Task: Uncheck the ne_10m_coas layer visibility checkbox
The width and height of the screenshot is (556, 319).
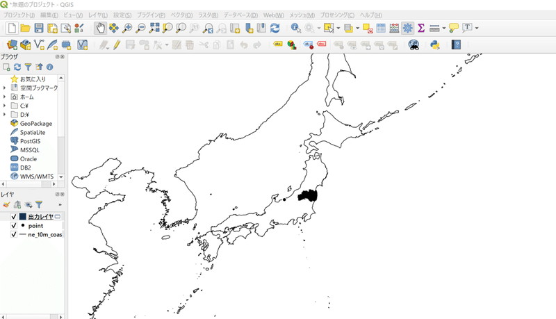Action: pos(13,234)
